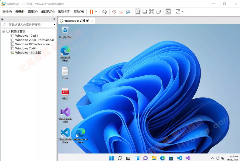
Task: Send Ctrl+Alt+Del to the virtual machine
Action: [x=105, y=12]
